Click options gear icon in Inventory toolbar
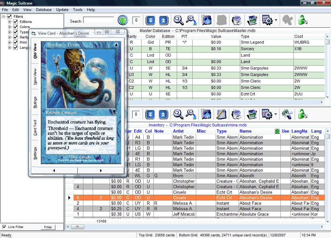Viewport: 331px width, 238px height. coord(267,114)
